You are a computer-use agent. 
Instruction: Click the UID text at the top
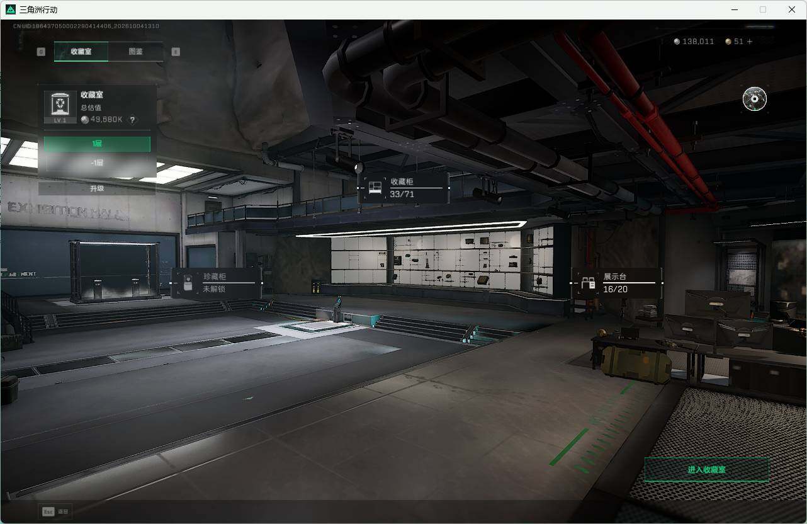(x=86, y=26)
